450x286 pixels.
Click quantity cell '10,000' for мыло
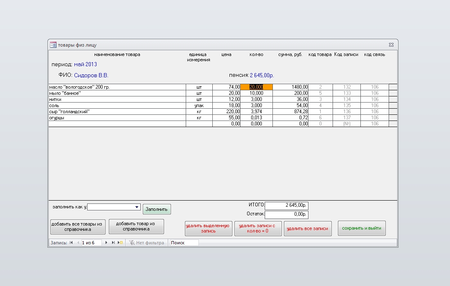tap(256, 93)
